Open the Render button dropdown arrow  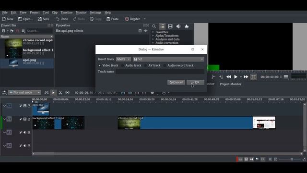coord(145,19)
